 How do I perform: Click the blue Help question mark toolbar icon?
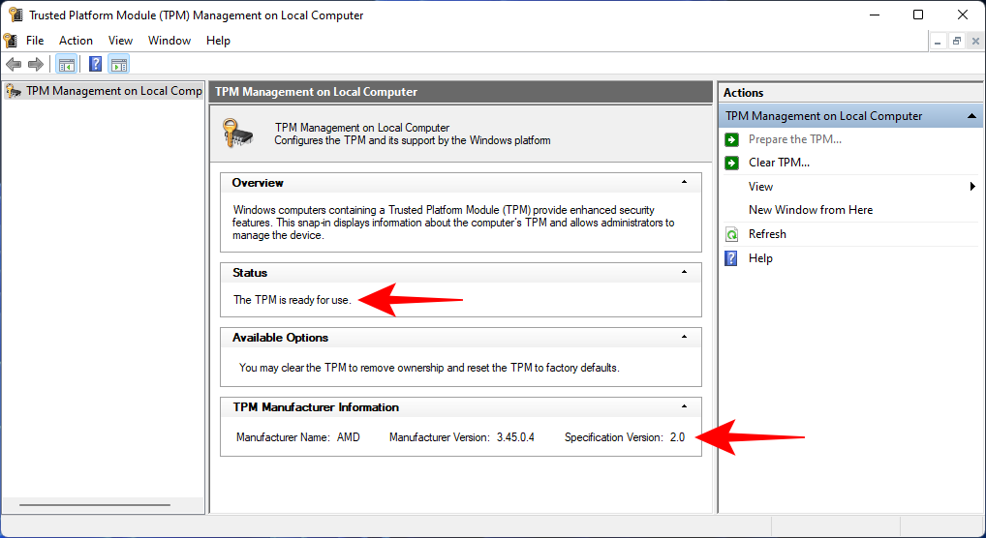coord(95,65)
